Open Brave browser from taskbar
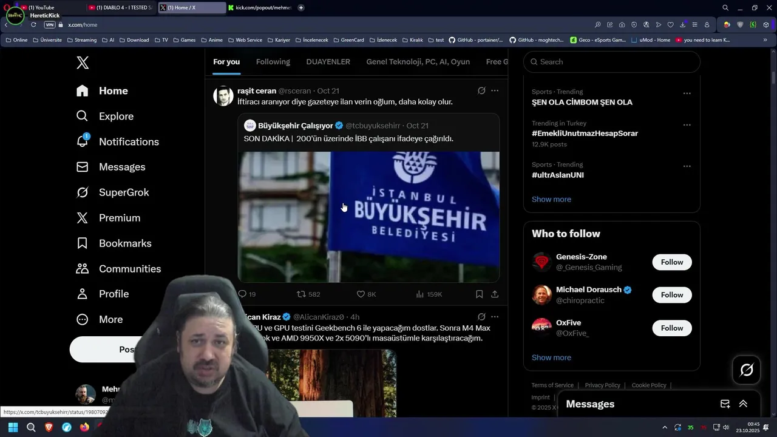This screenshot has height=437, width=777. pos(49,427)
